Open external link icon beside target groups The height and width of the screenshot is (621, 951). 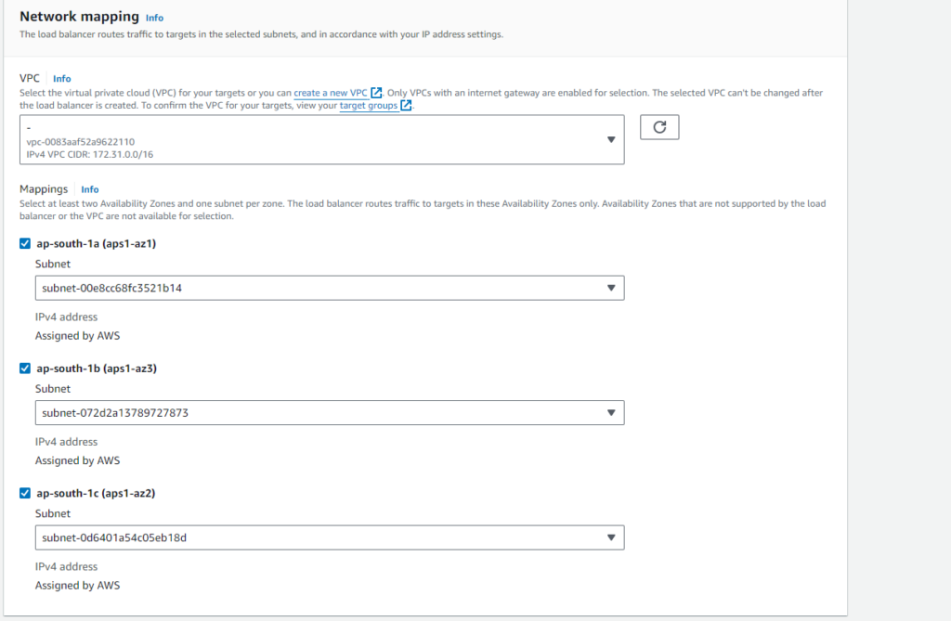point(407,106)
